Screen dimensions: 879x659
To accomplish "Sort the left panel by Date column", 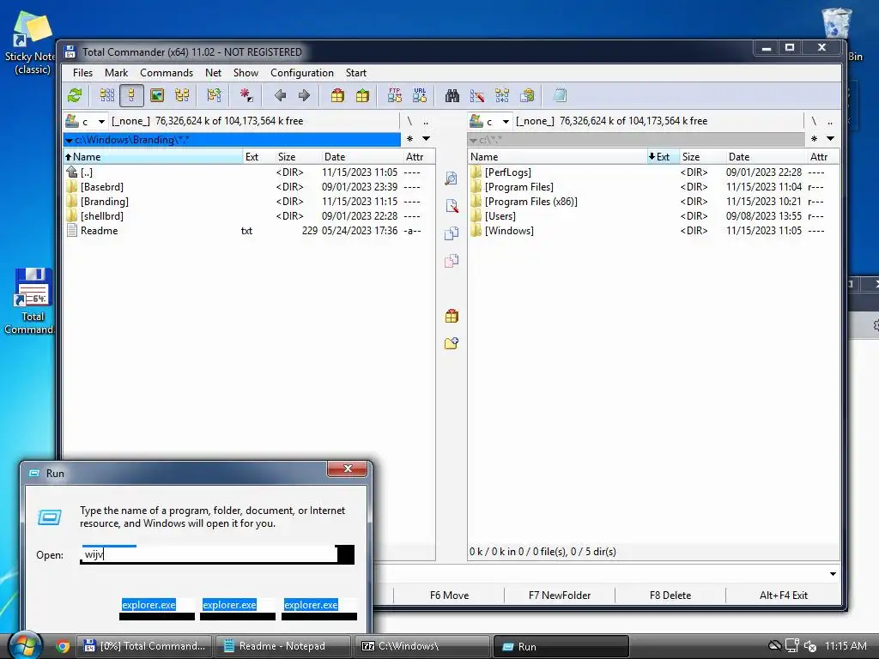I will coord(362,157).
